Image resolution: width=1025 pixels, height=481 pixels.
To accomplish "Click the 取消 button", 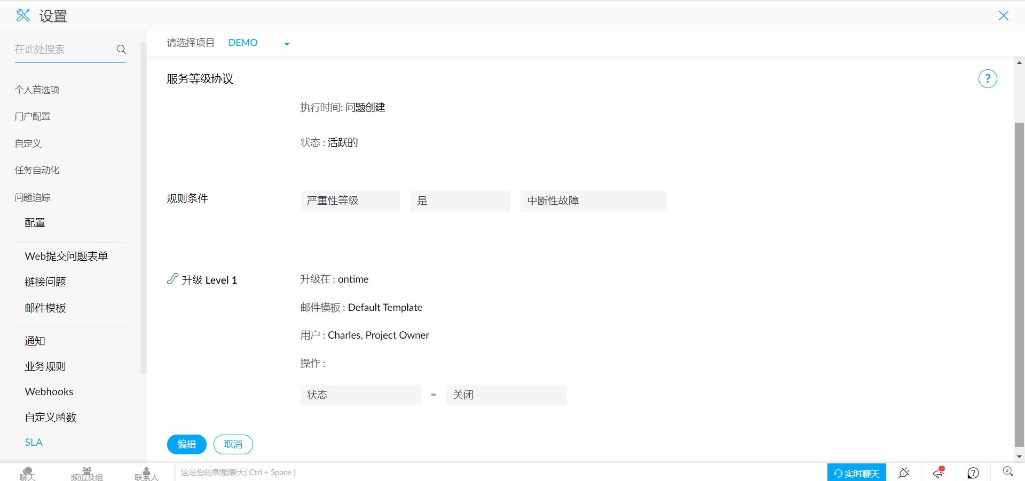I will click(x=233, y=444).
